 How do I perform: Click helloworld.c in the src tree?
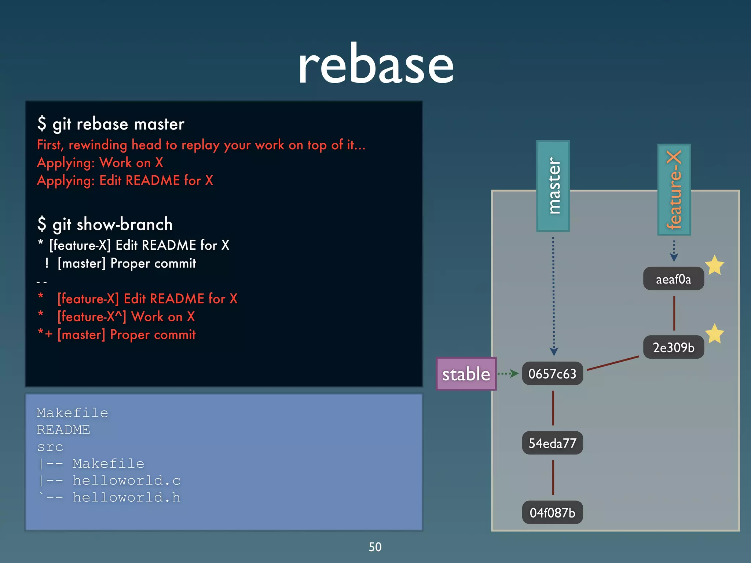126,480
